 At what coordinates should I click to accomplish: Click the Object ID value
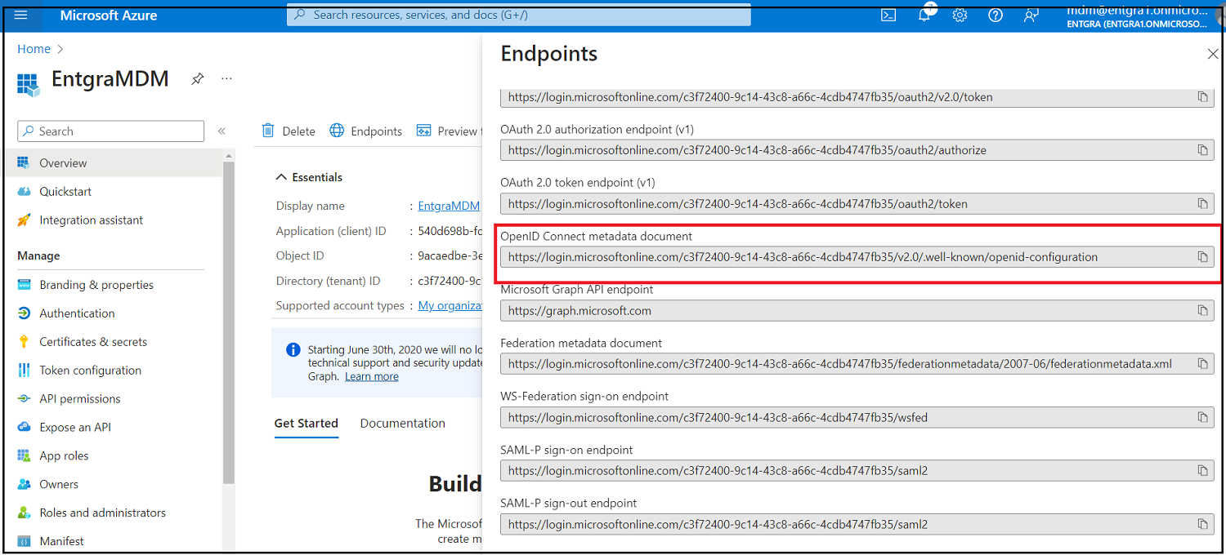(x=449, y=256)
